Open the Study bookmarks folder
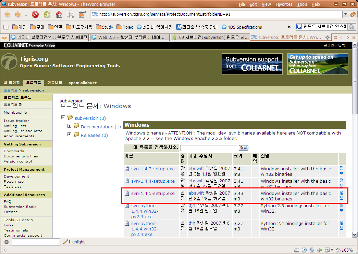358x254 pixels. pos(104,27)
